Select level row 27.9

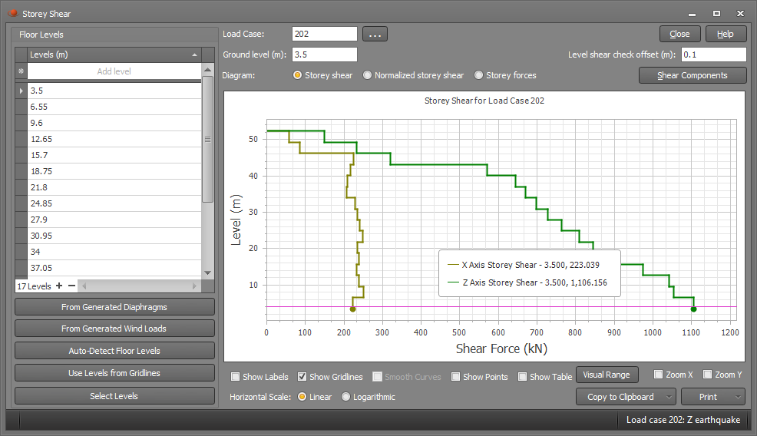click(114, 220)
